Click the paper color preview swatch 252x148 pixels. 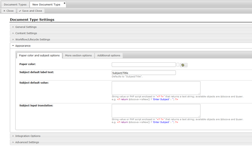point(178,65)
